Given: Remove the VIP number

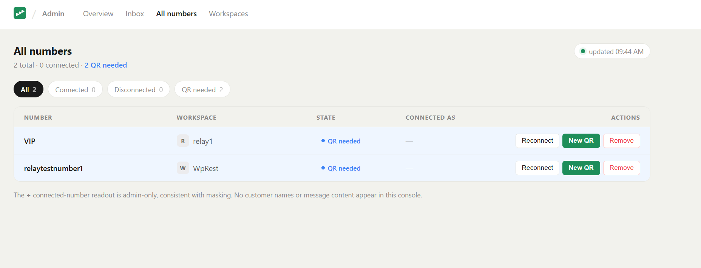Looking at the screenshot, I should [621, 141].
